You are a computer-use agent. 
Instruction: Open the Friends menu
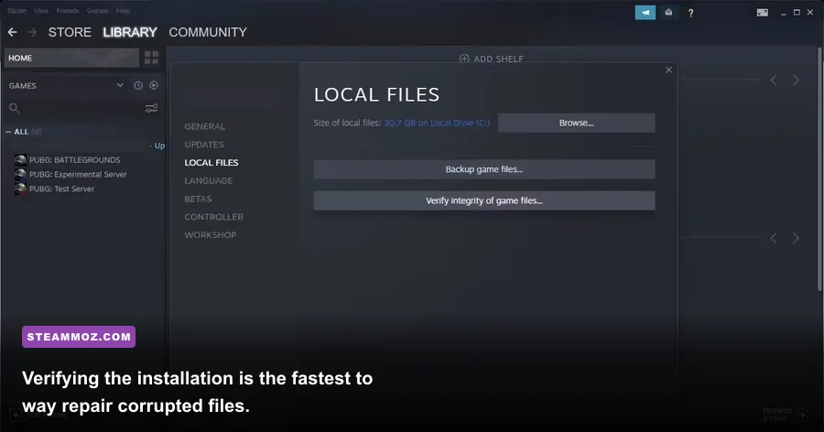point(68,10)
